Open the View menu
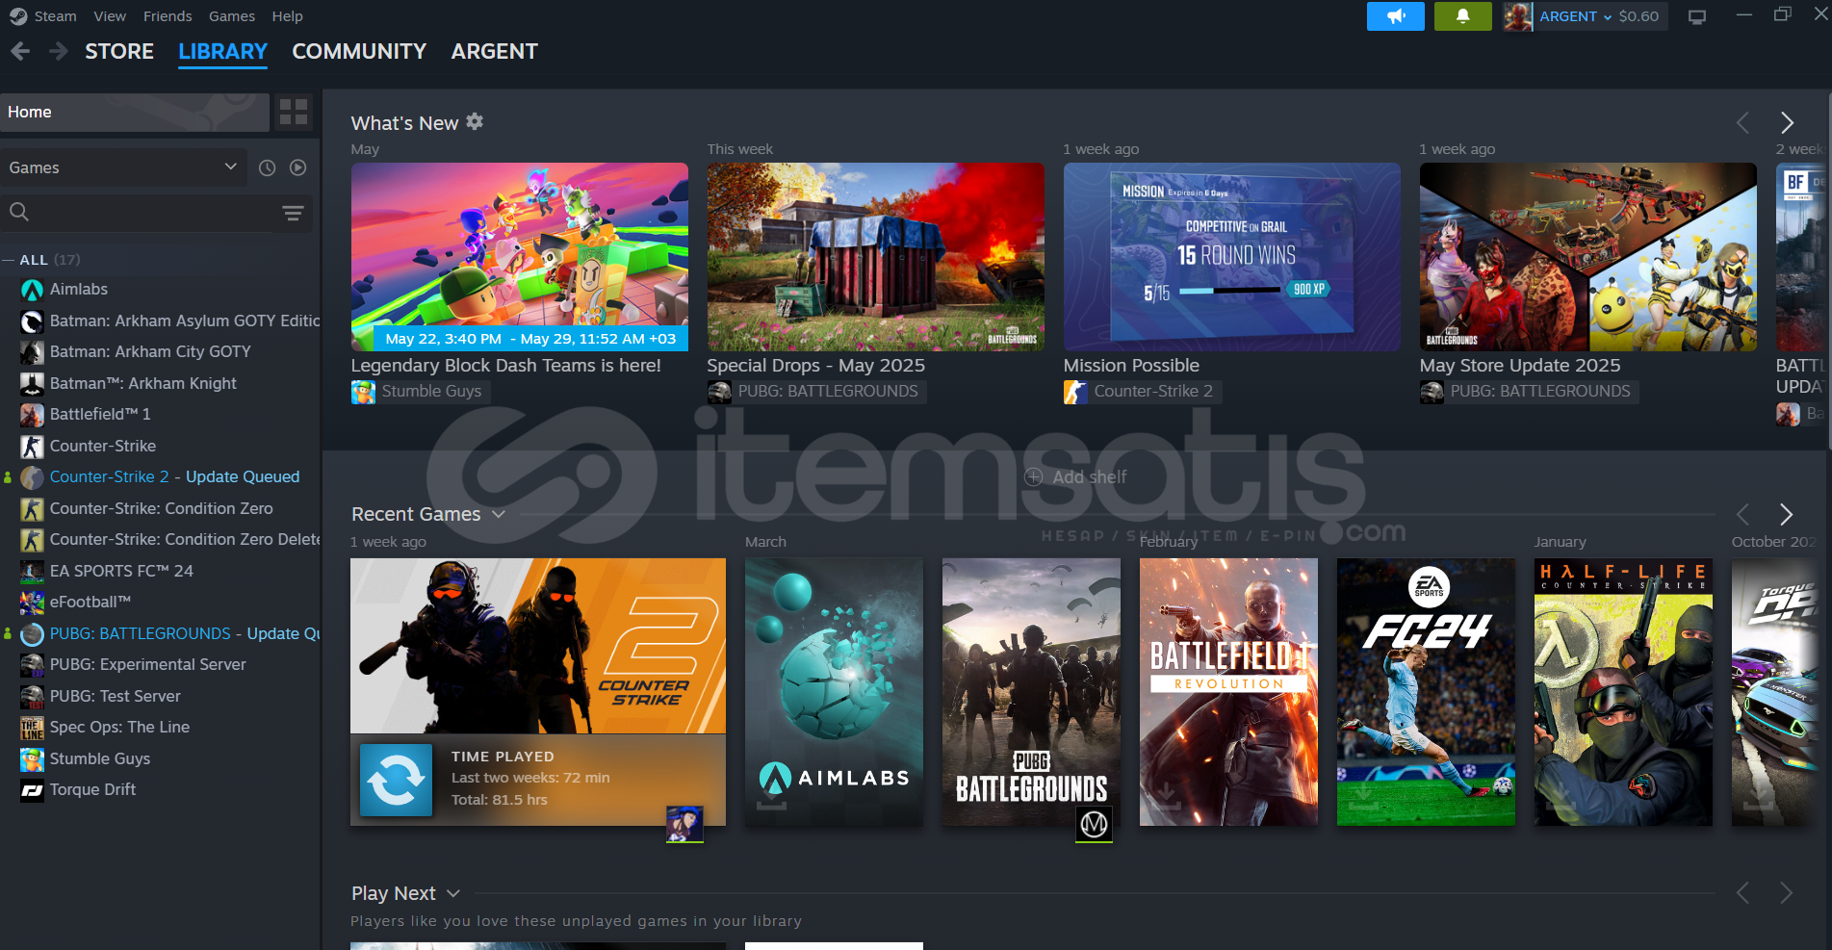This screenshot has width=1832, height=950. 110,16
